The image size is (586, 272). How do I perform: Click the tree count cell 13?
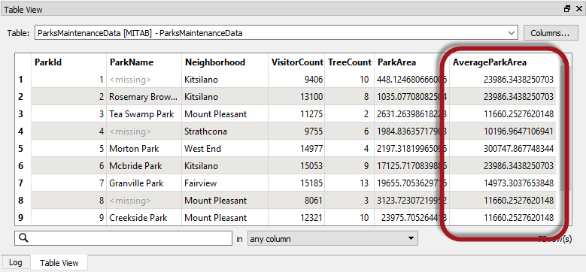point(350,183)
